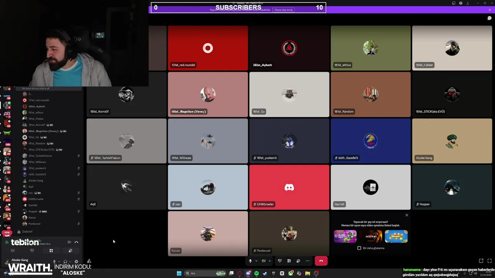This screenshot has height=278, width=495.
Task: Toggle fullscreen icon at bottom right
Action: pyautogui.click(x=489, y=261)
